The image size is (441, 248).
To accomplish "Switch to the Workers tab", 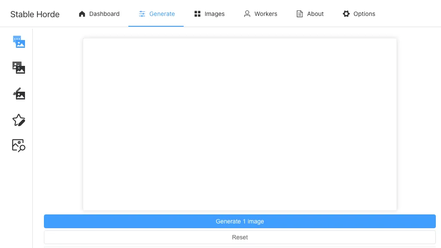I will pos(266,13).
